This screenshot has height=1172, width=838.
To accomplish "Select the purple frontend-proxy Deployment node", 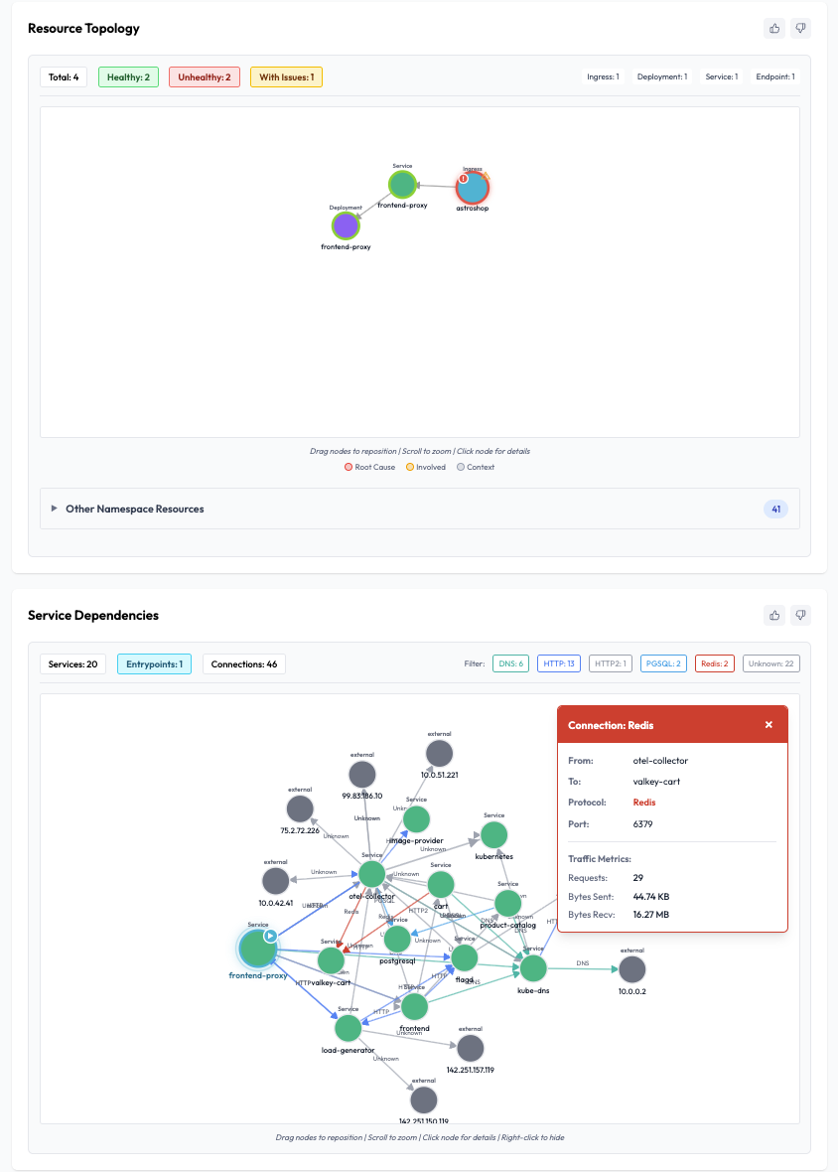I will click(346, 226).
